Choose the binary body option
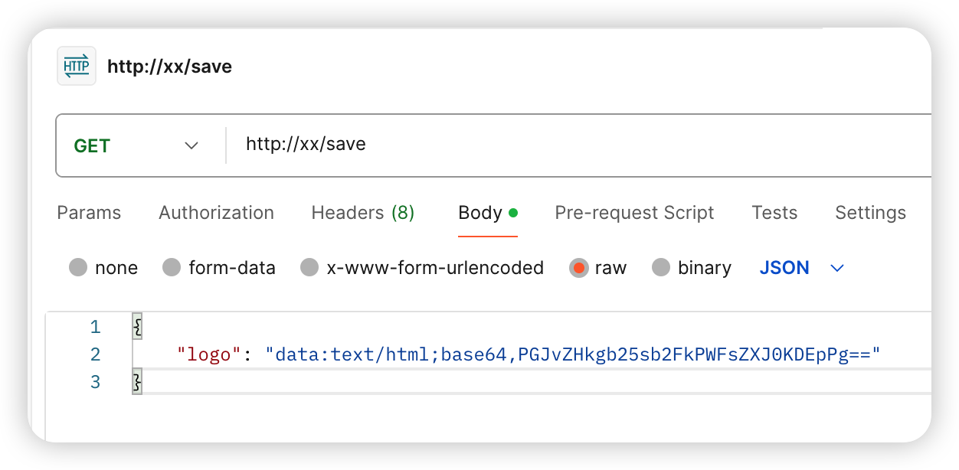The image size is (959, 470). [661, 268]
